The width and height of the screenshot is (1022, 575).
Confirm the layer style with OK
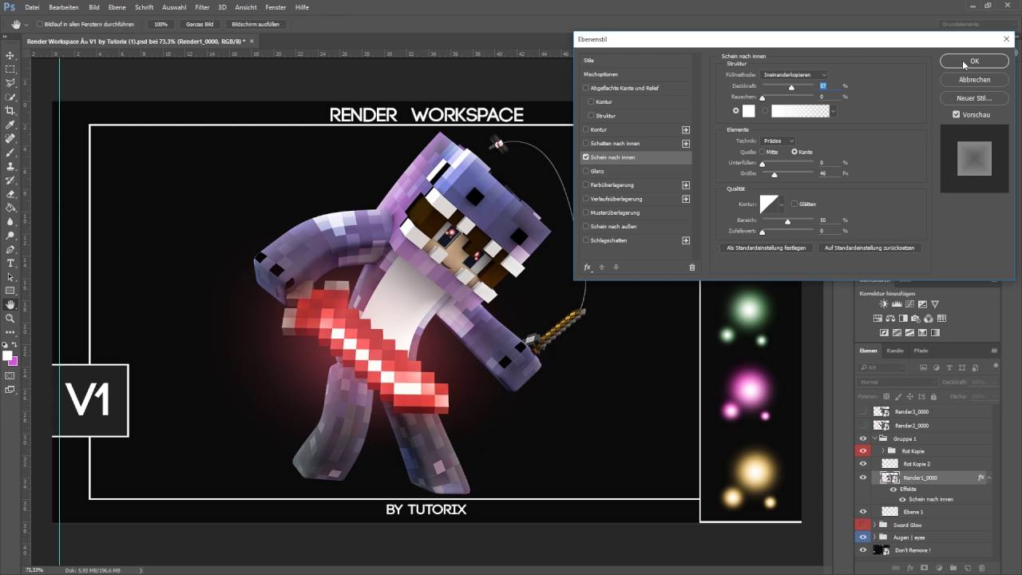(x=974, y=61)
